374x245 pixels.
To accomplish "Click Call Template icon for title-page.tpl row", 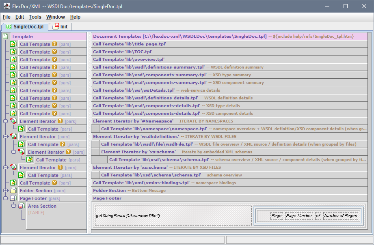I will [x=13, y=44].
